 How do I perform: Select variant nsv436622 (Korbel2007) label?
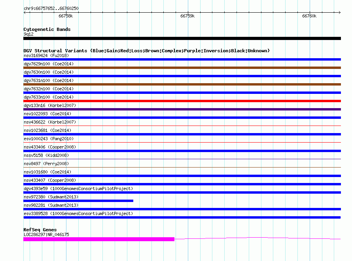(50, 122)
